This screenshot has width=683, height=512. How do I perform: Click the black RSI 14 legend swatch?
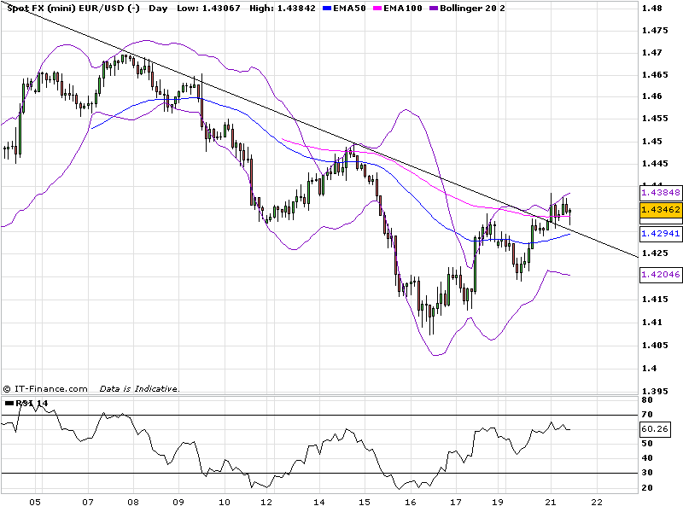click(x=9, y=403)
